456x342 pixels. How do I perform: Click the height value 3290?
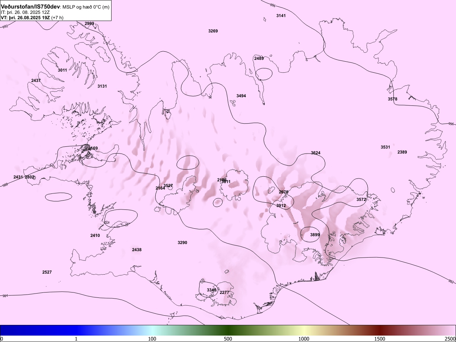[x=182, y=243]
